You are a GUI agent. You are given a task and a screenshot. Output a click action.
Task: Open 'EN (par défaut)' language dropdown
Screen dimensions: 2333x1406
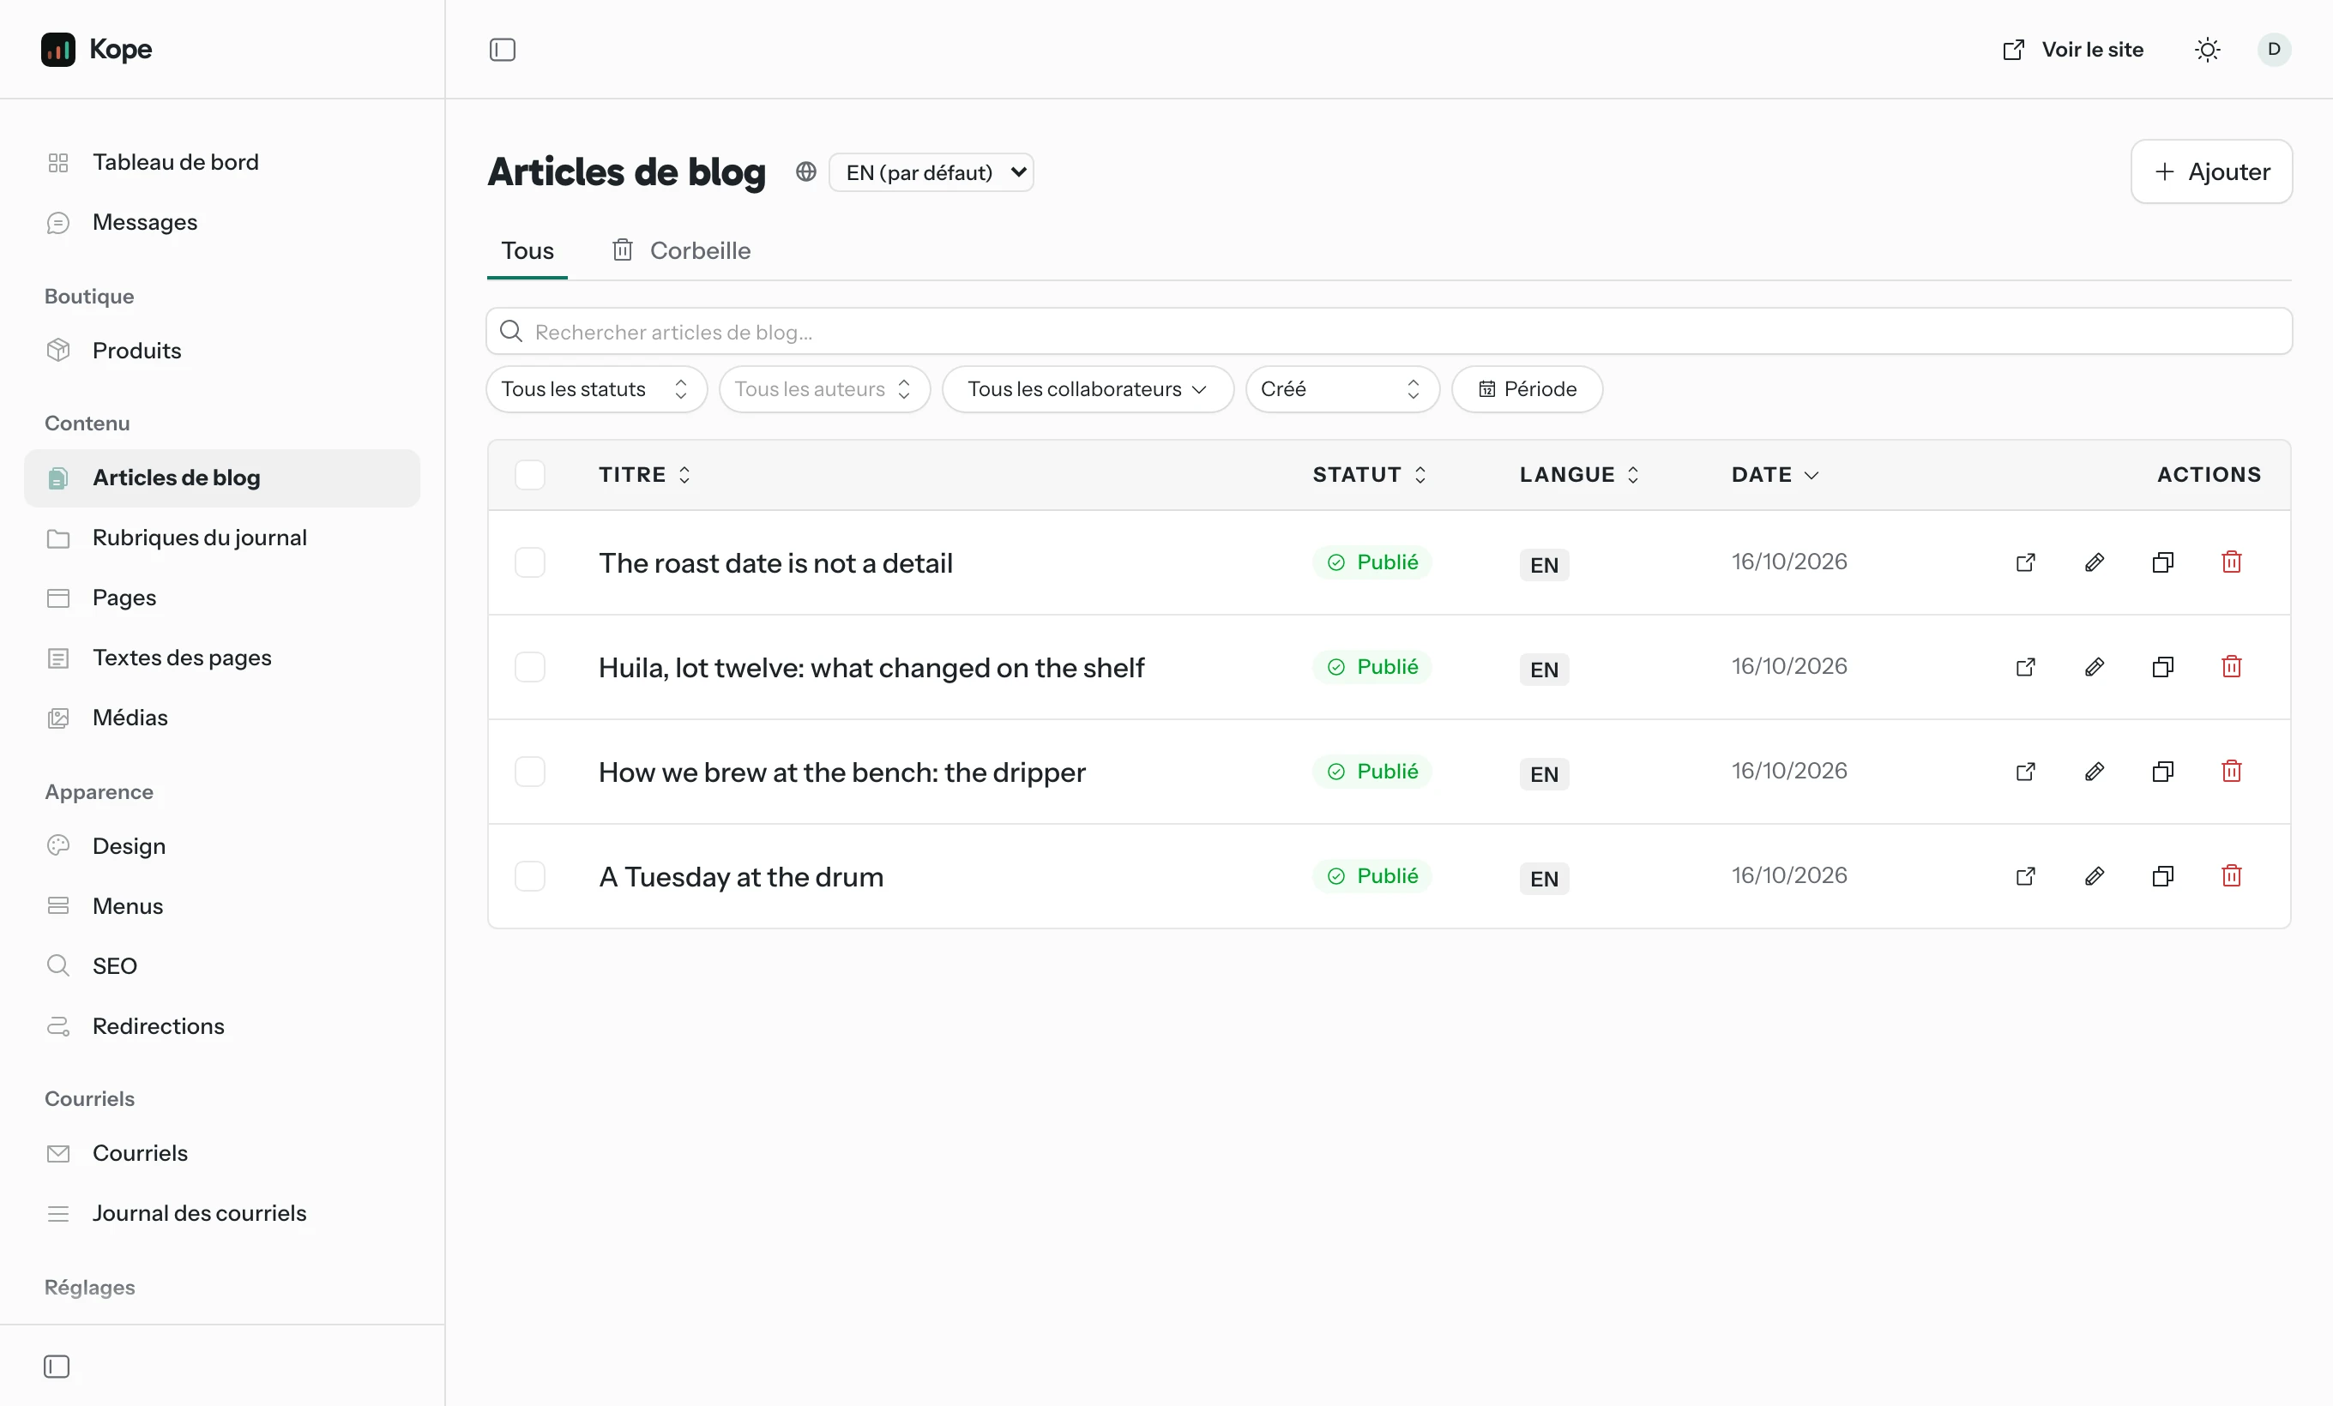tap(931, 172)
